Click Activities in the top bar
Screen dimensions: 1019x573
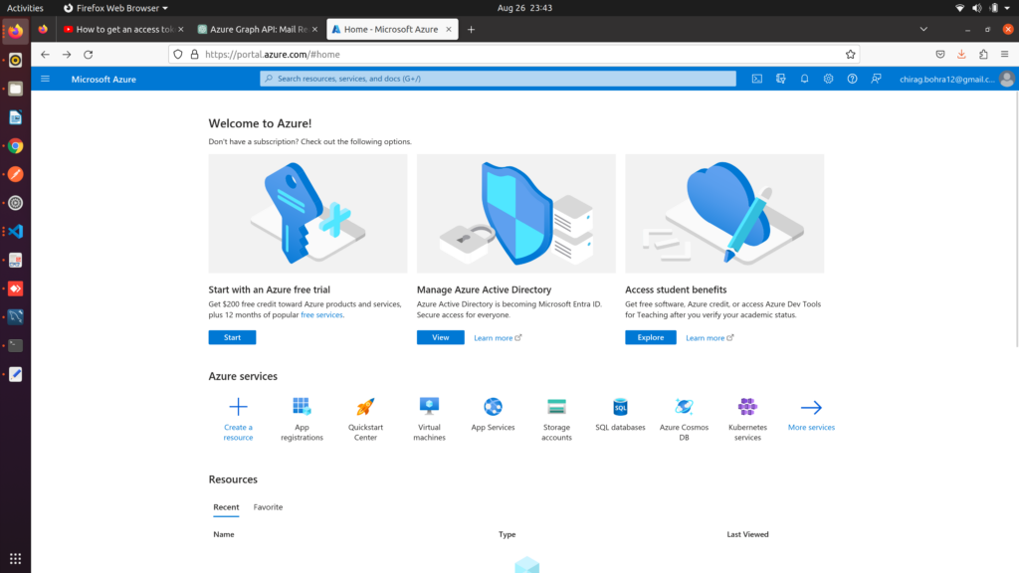coord(25,8)
